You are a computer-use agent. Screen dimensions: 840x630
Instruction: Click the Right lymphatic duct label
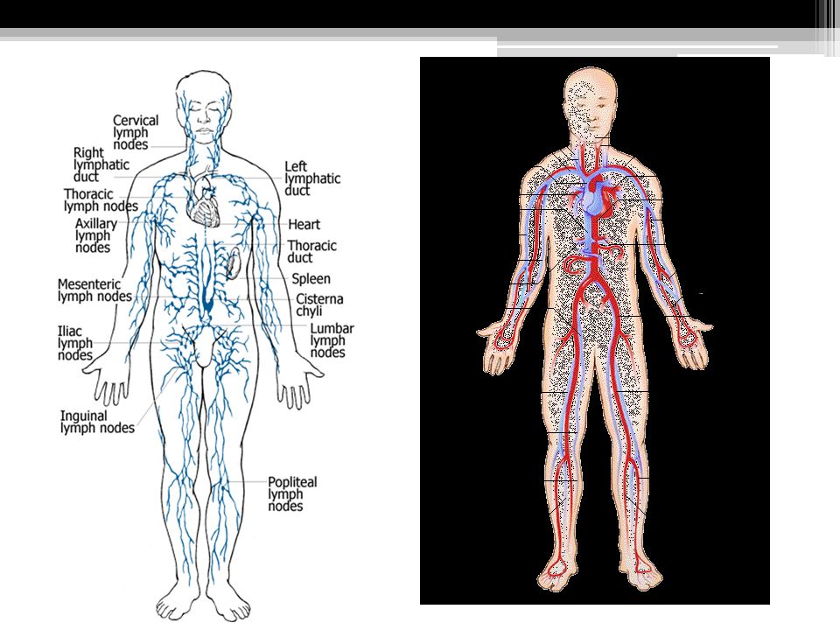tap(101, 164)
